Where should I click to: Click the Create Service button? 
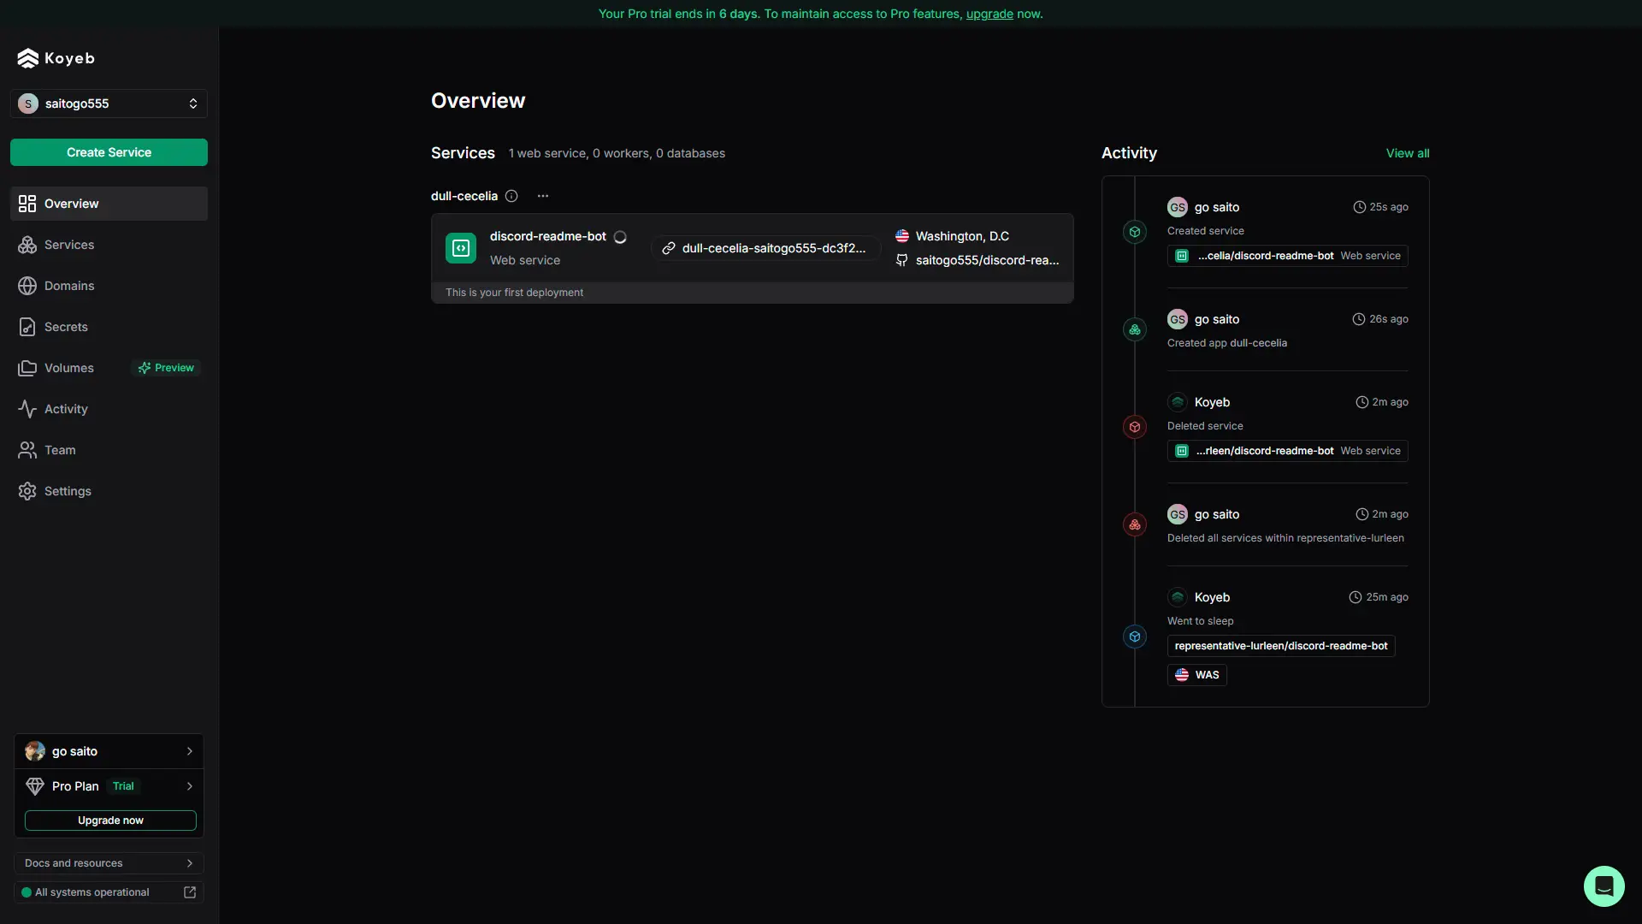[x=109, y=152]
